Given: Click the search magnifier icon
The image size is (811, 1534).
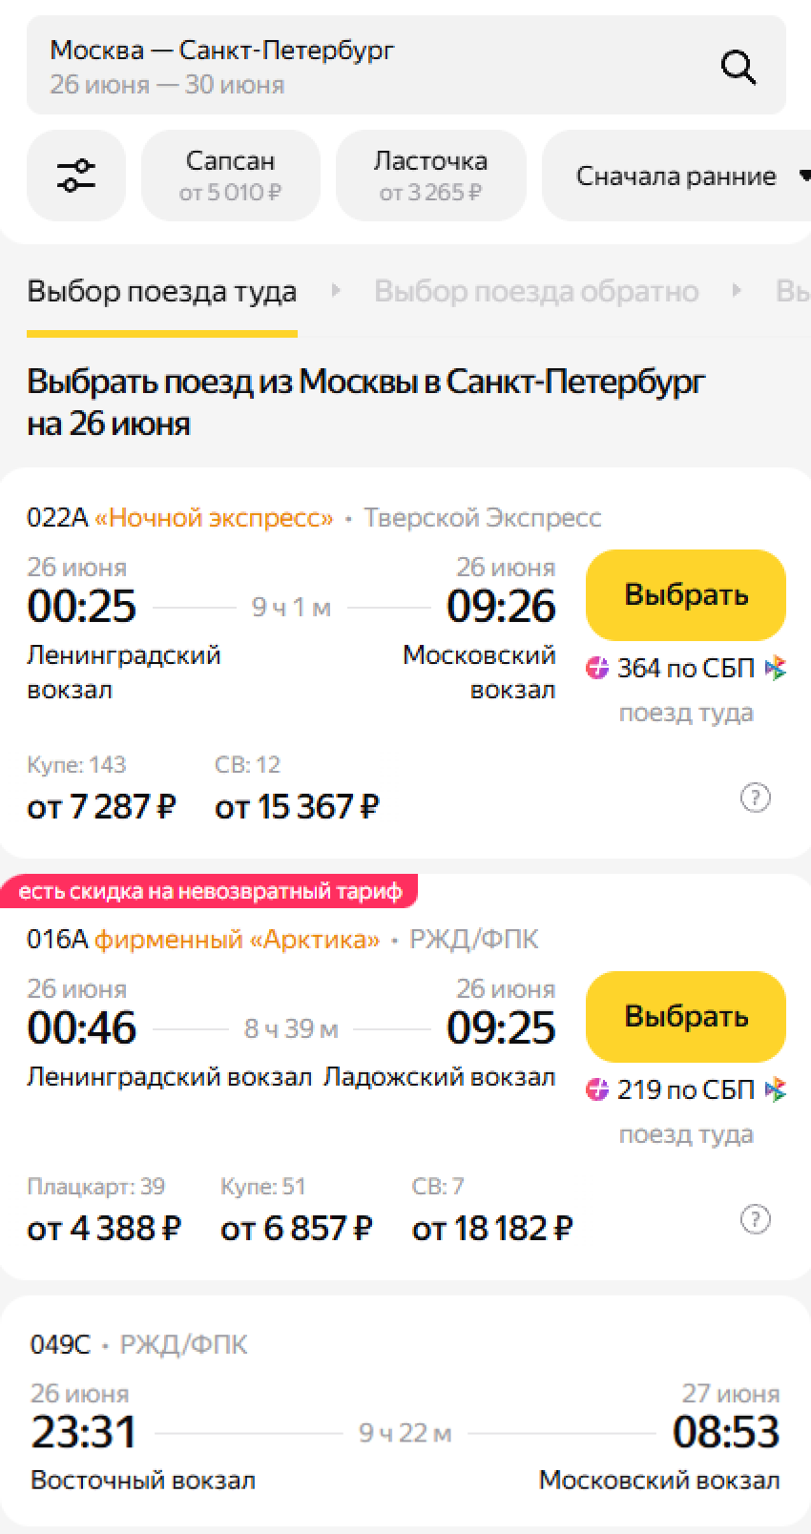Looking at the screenshot, I should 738,67.
